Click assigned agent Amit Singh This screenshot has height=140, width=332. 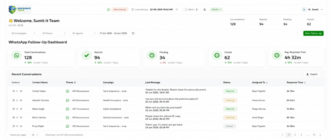pyautogui.click(x=258, y=117)
